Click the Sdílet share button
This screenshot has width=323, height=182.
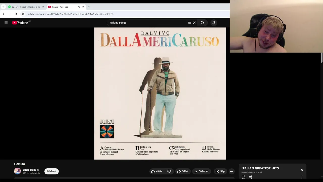click(182, 171)
